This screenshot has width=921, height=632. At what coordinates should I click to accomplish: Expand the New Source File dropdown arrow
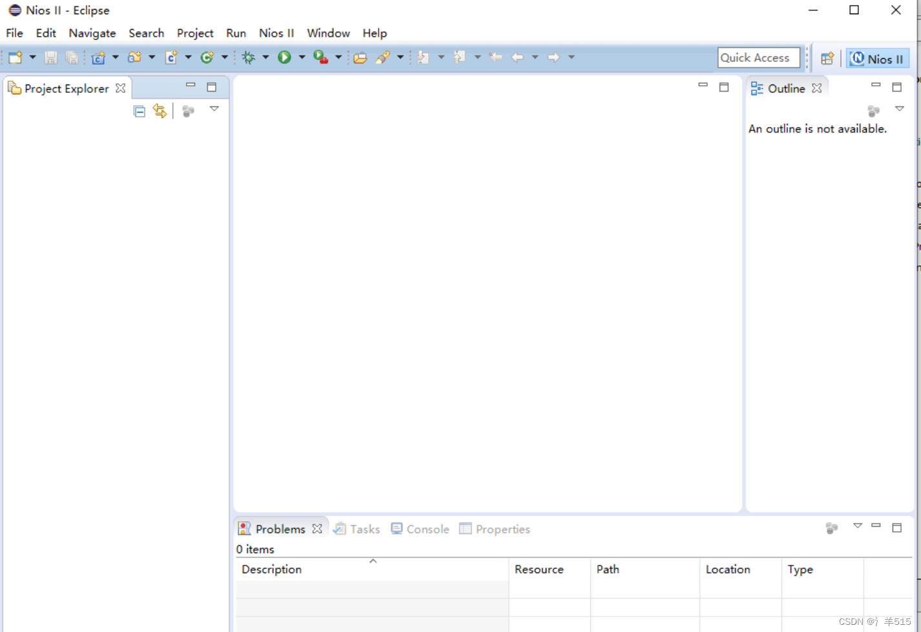(x=188, y=57)
